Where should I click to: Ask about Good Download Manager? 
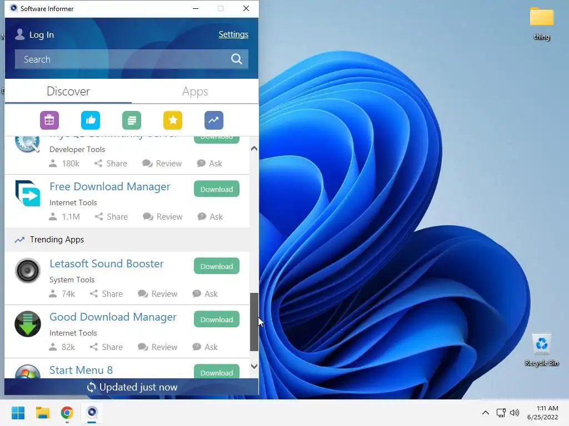coord(205,347)
